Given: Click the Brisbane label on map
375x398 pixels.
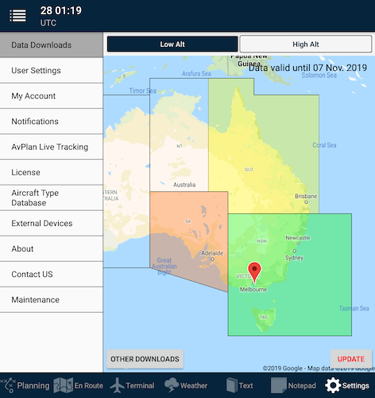Looking at the screenshot, I should pos(306,196).
